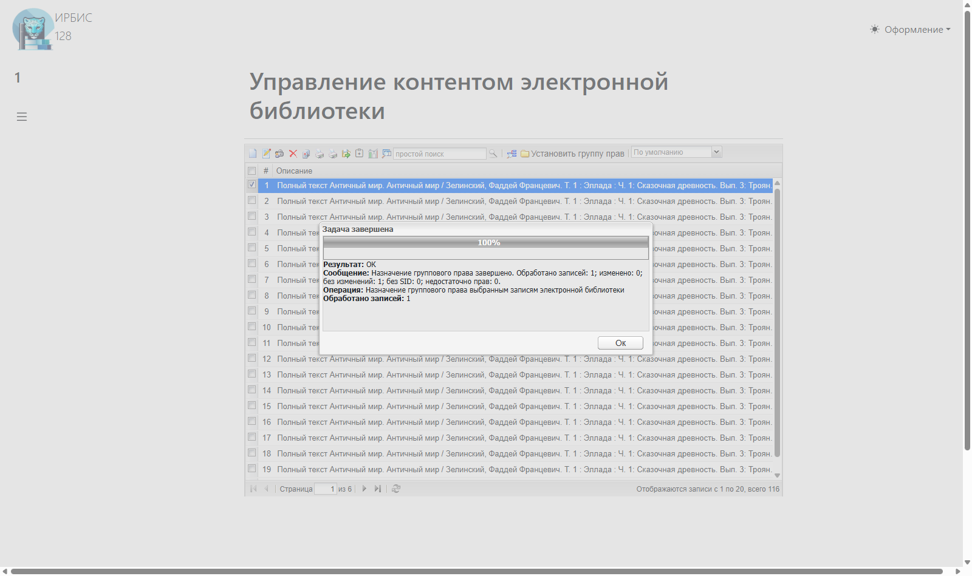Click the clipboard import icon

click(360, 154)
